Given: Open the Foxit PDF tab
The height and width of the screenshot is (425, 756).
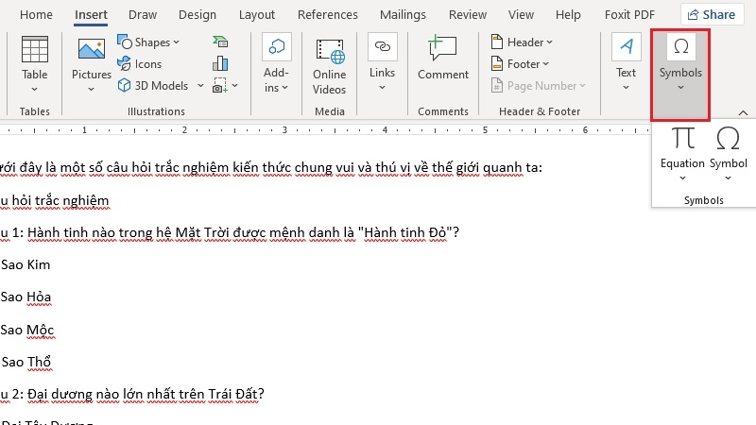Looking at the screenshot, I should click(629, 15).
